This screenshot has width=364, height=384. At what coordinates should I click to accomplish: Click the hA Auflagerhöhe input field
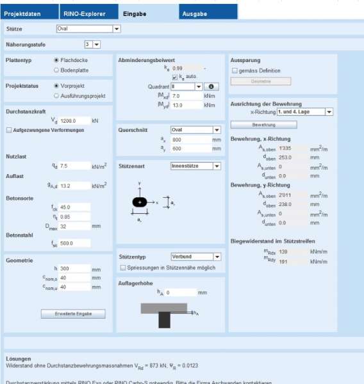pos(181,292)
